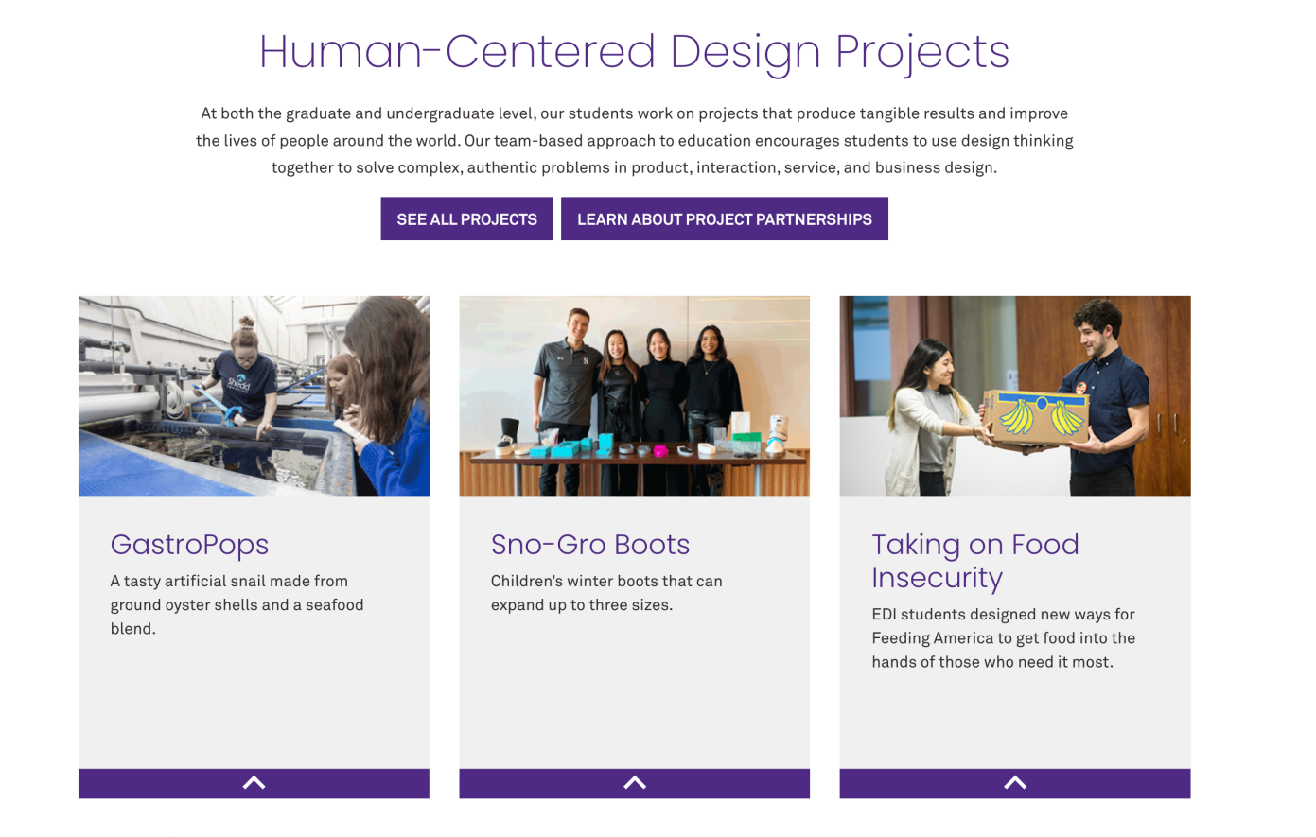View the GastroPops aquarium photo
Image resolution: width=1316 pixels, height=837 pixels.
coord(254,395)
